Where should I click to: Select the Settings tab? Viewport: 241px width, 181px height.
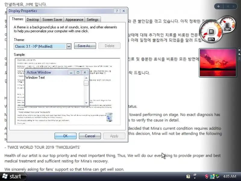click(92, 20)
